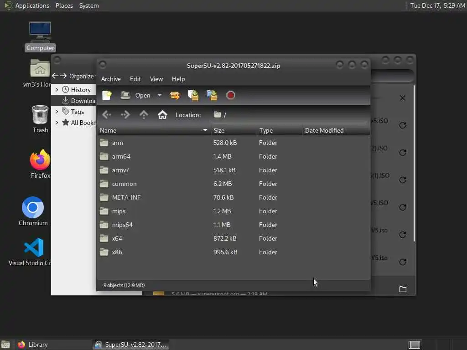Open the Help menu

click(x=178, y=79)
